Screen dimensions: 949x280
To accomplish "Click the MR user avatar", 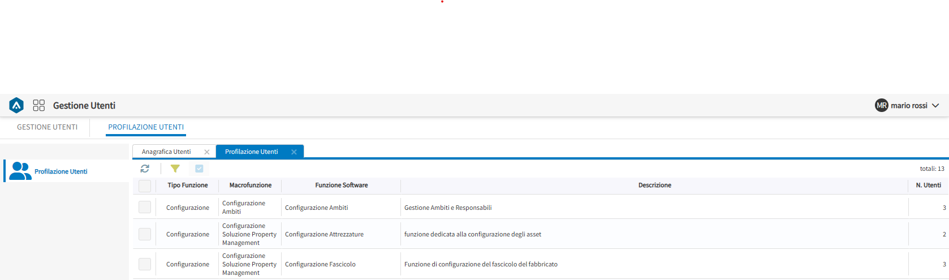I will [x=881, y=105].
